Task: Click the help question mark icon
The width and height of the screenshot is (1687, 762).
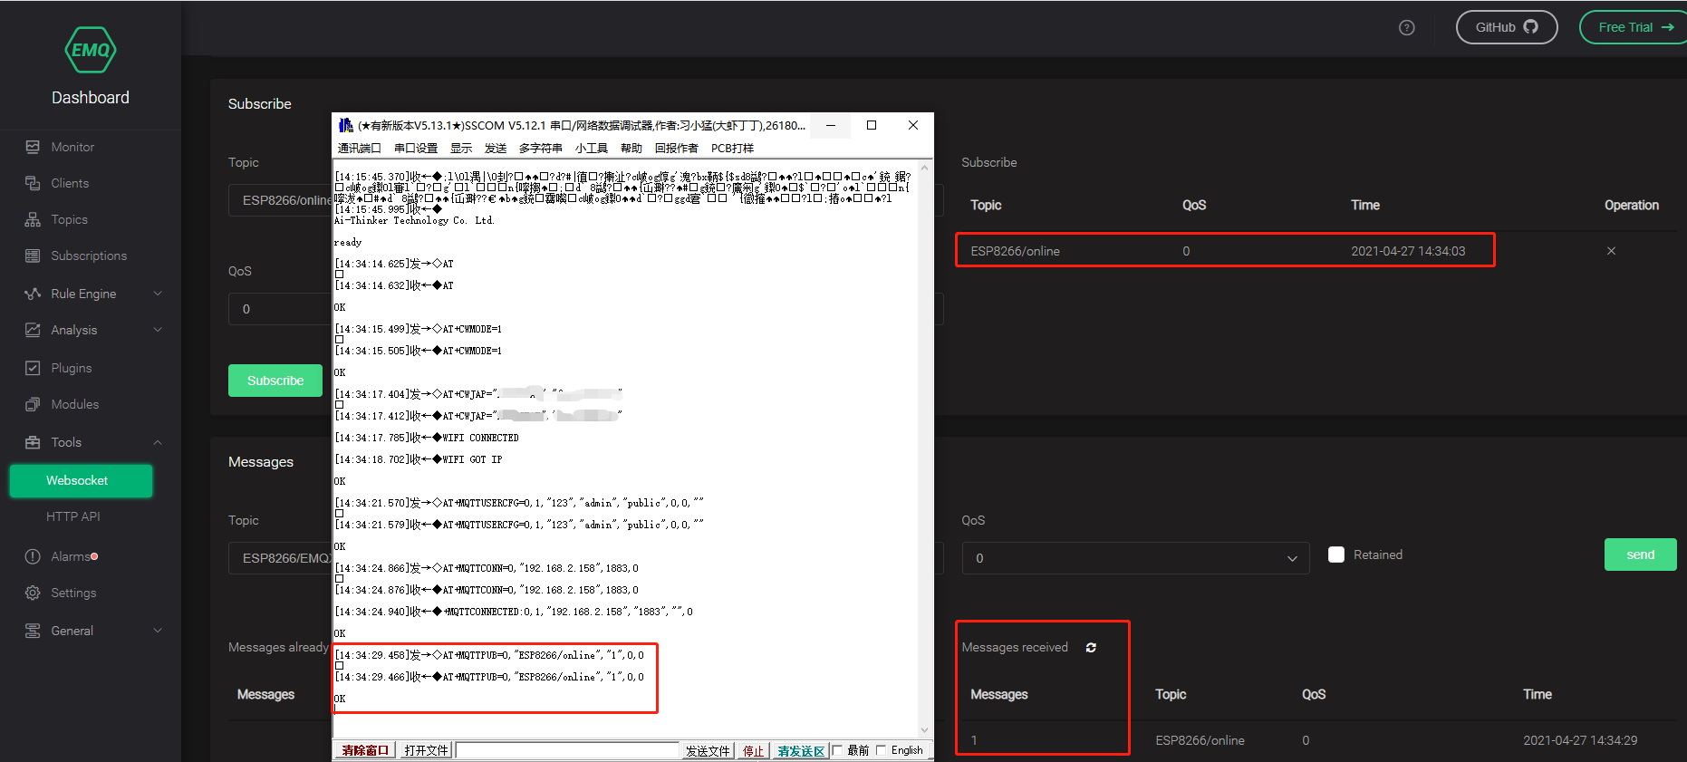Action: coord(1407,27)
